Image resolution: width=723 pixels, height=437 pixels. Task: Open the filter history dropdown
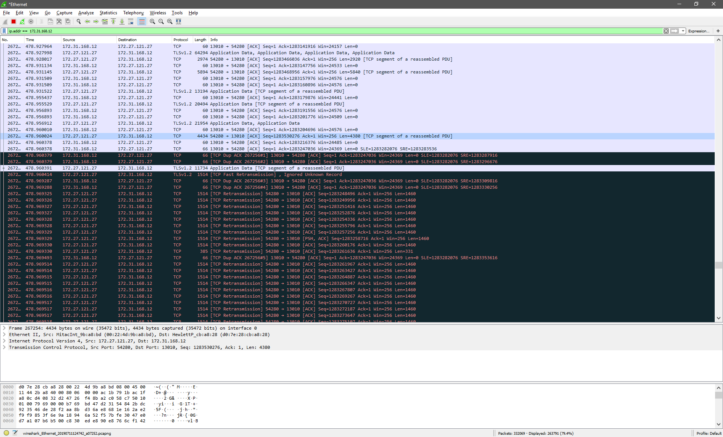click(x=682, y=31)
